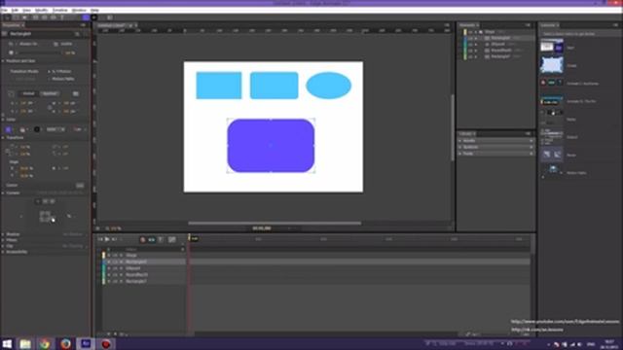Expand Symbols in Library panel

[x=460, y=147]
